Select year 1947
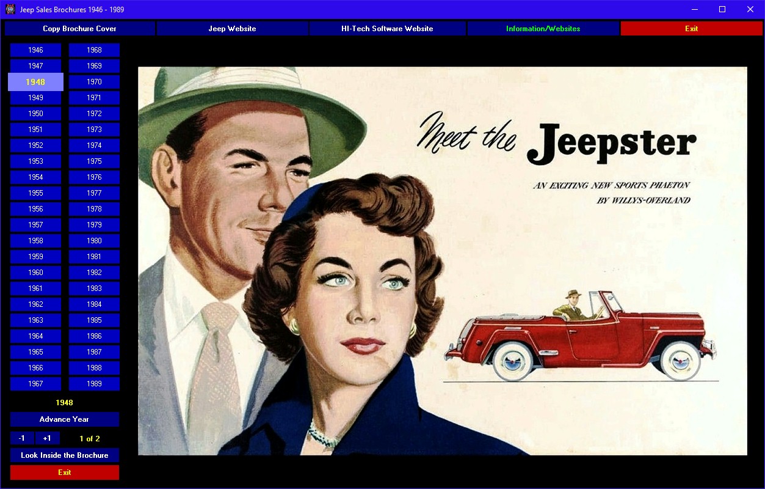The width and height of the screenshot is (765, 489). pyautogui.click(x=35, y=66)
